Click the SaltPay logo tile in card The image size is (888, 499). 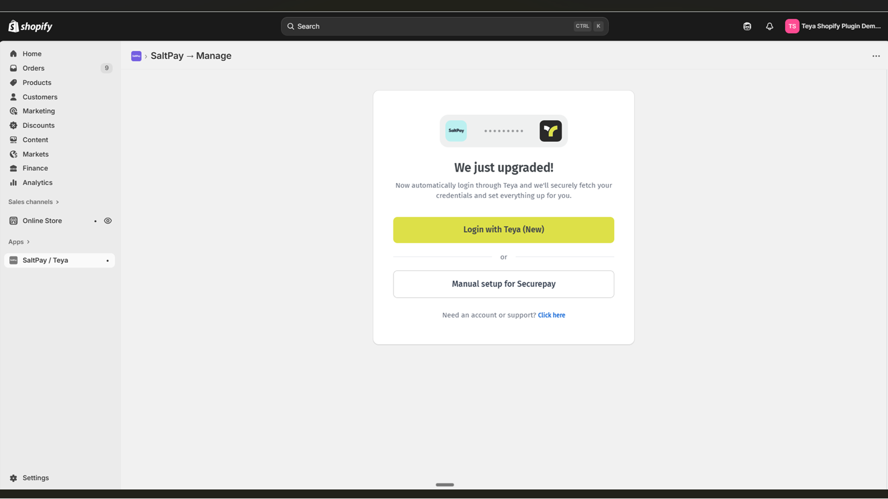tap(456, 131)
